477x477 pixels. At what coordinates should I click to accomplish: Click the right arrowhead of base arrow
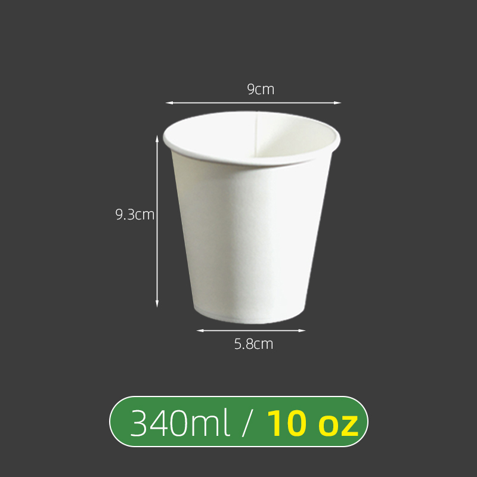(x=302, y=331)
